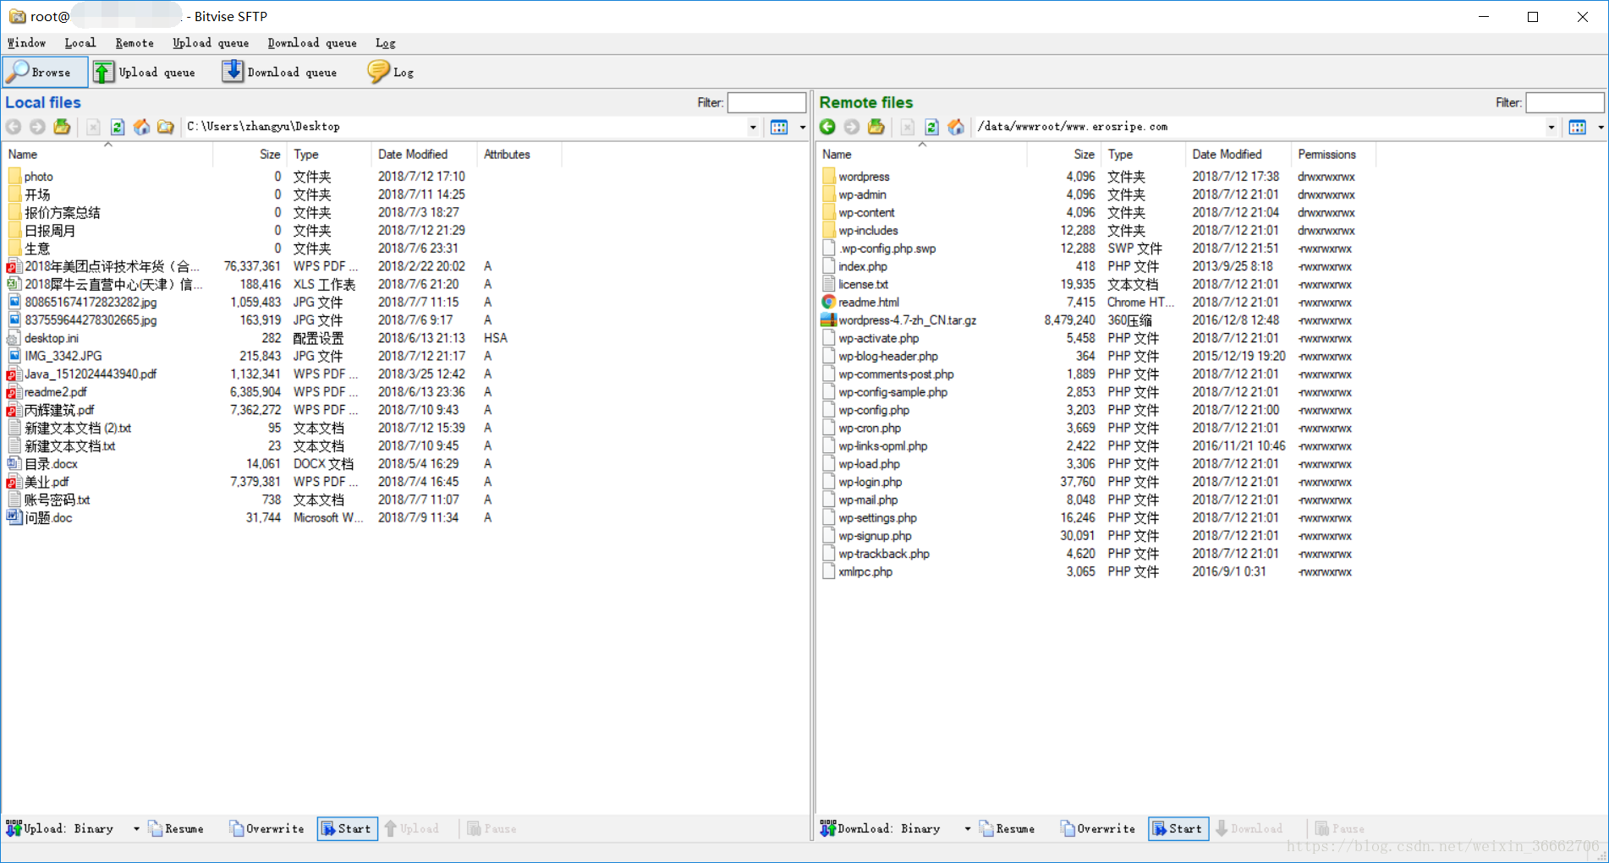
Task: Open the Local menu
Action: point(80,43)
